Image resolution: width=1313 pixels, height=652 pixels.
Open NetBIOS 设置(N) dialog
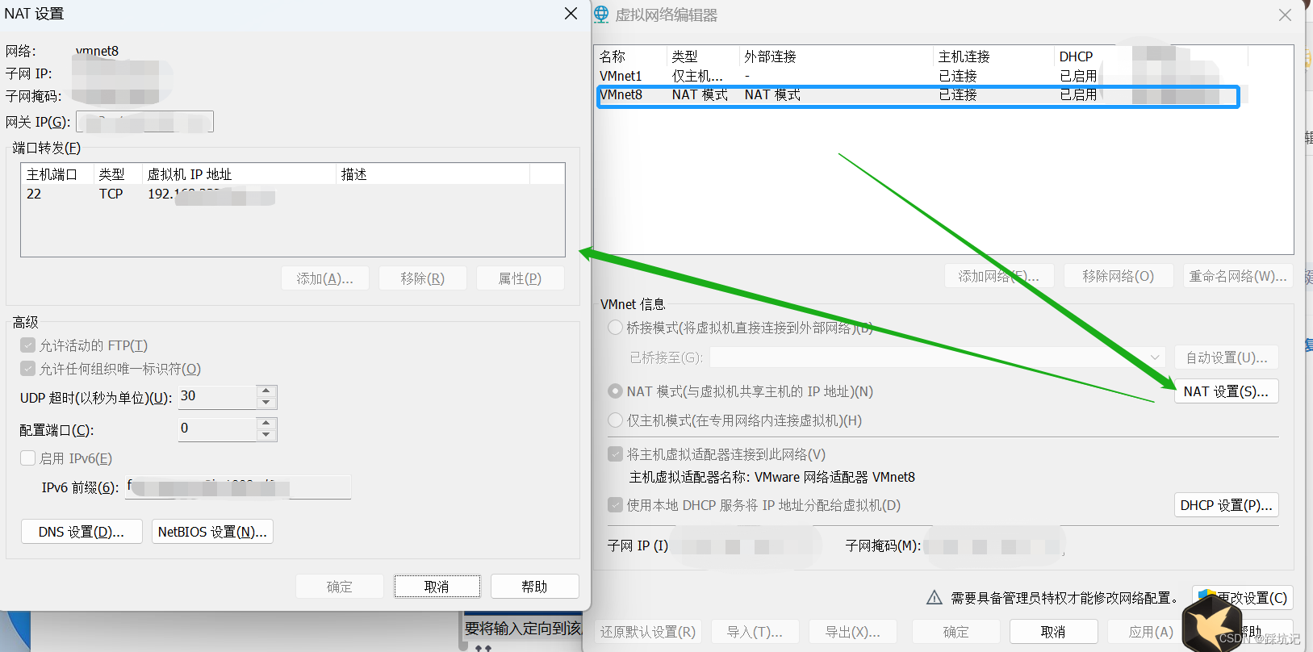(212, 532)
